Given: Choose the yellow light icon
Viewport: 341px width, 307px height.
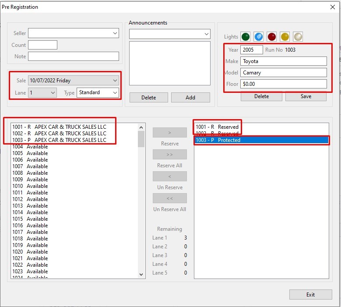Looking at the screenshot, I should pyautogui.click(x=285, y=37).
